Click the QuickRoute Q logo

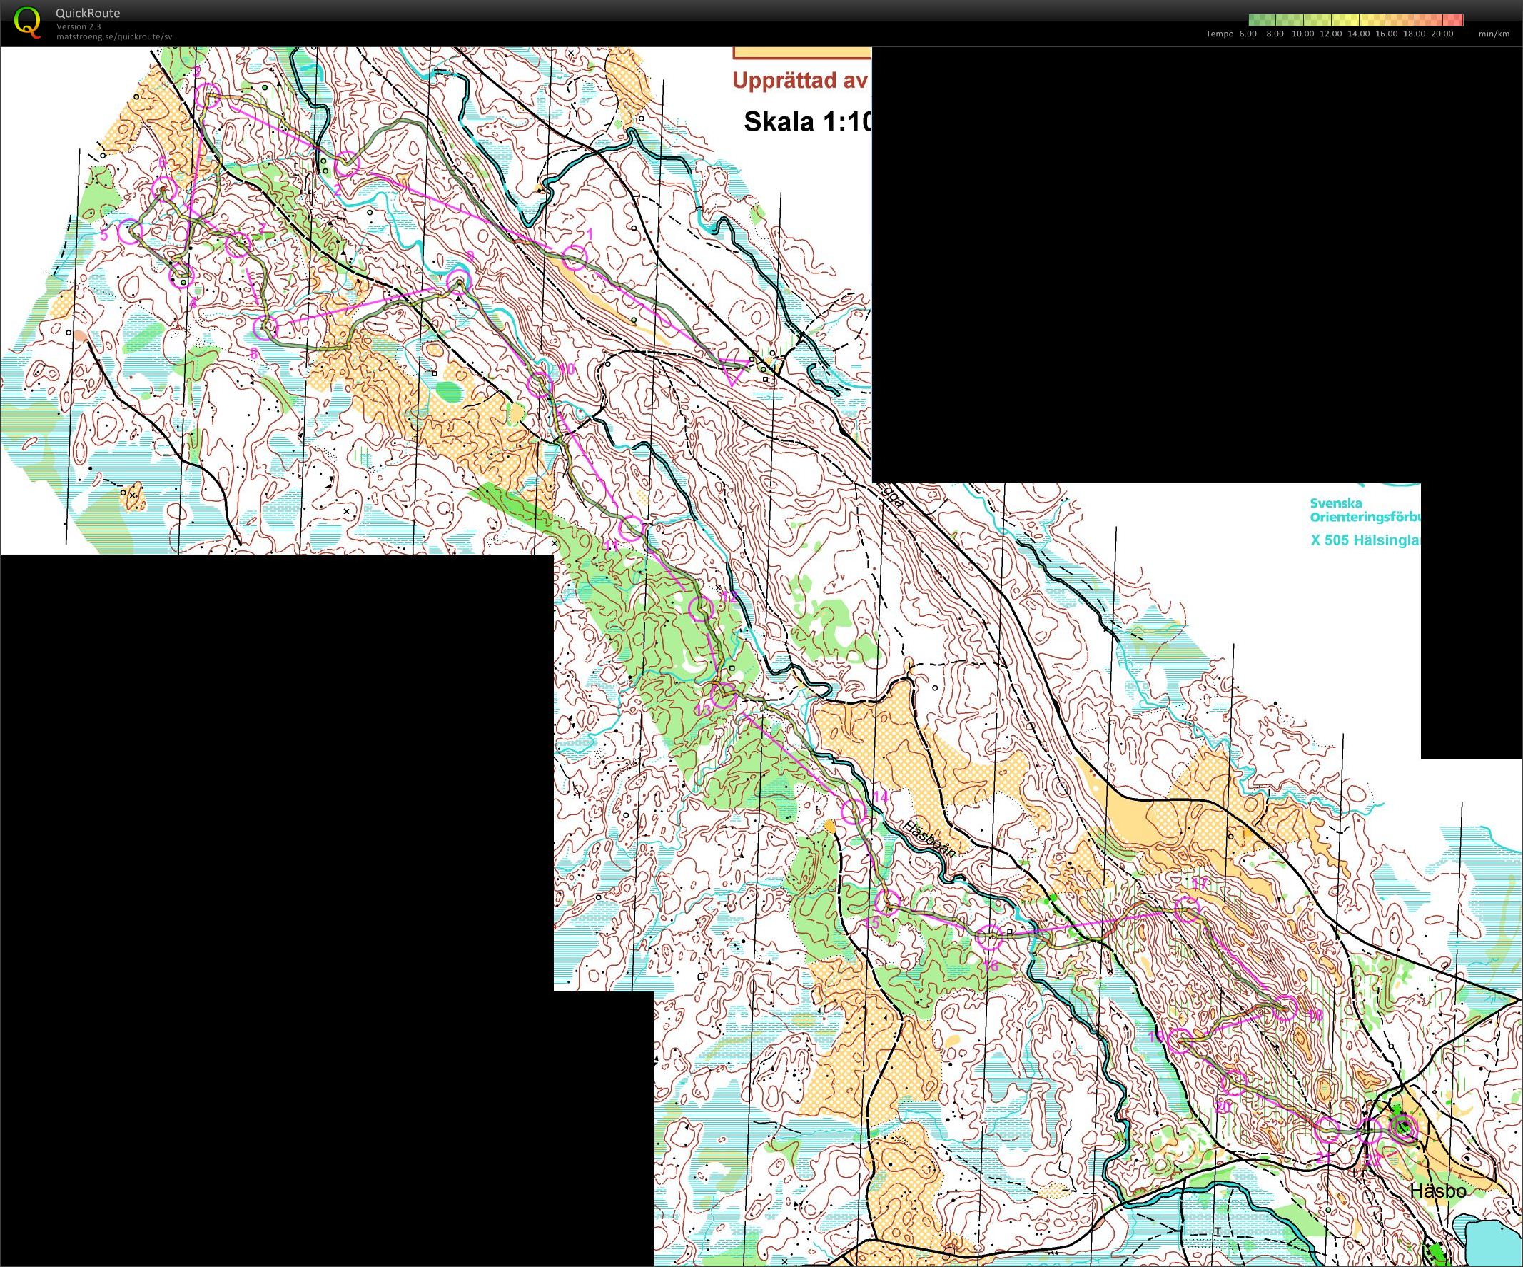28,21
